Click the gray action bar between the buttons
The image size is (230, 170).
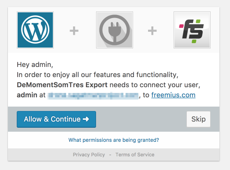pos(141,119)
